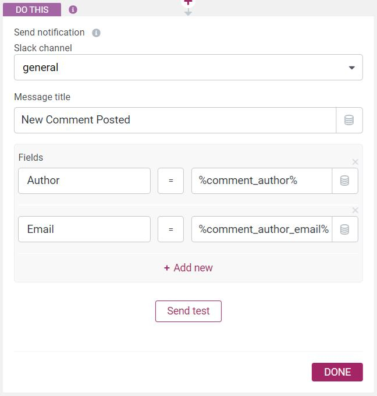The image size is (377, 396).
Task: Open database tags for Message title
Action: (x=349, y=120)
